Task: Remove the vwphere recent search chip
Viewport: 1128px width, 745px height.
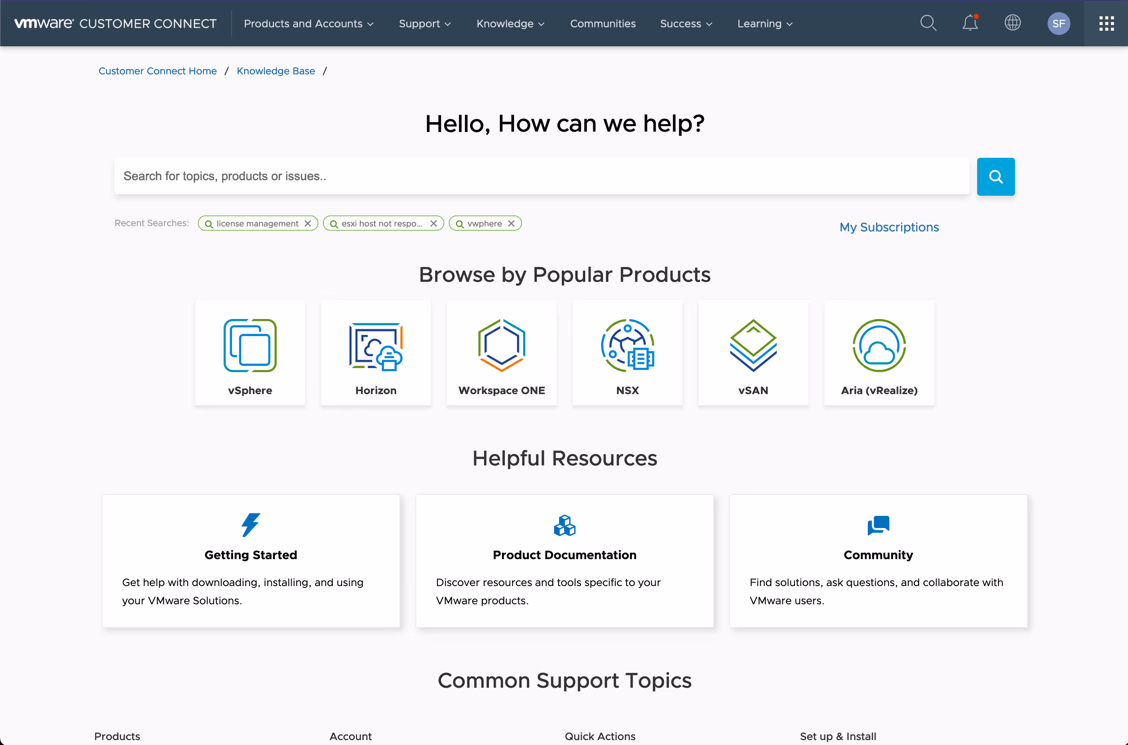Action: pyautogui.click(x=511, y=223)
